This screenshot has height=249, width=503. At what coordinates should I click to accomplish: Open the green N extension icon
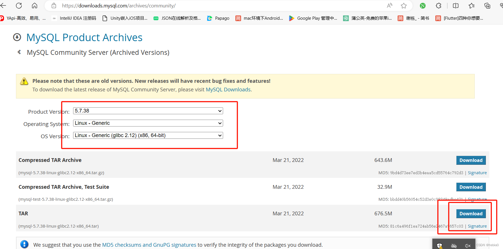423,5
